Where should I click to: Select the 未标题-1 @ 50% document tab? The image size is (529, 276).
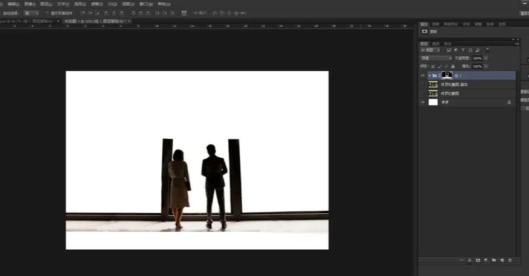coord(94,21)
